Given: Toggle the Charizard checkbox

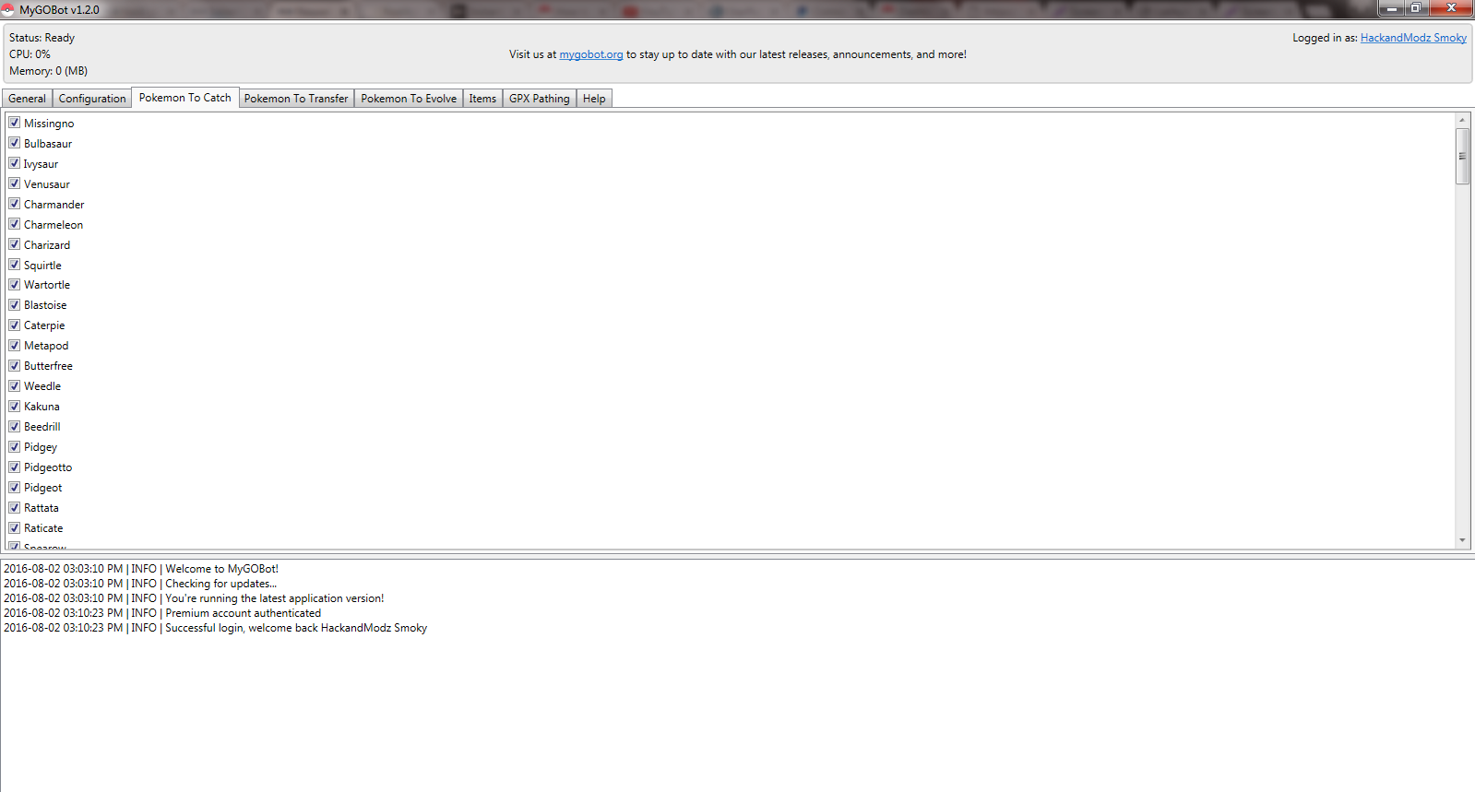Looking at the screenshot, I should (14, 244).
